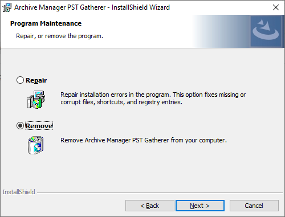Click the bold Remove option label

tap(39, 126)
